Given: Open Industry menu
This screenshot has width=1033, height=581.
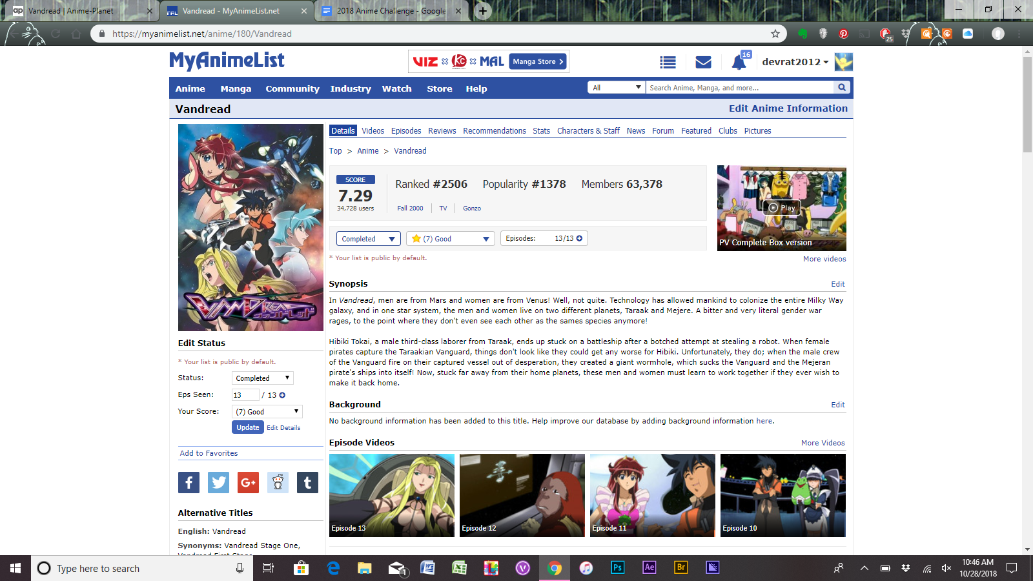Looking at the screenshot, I should click(x=351, y=88).
